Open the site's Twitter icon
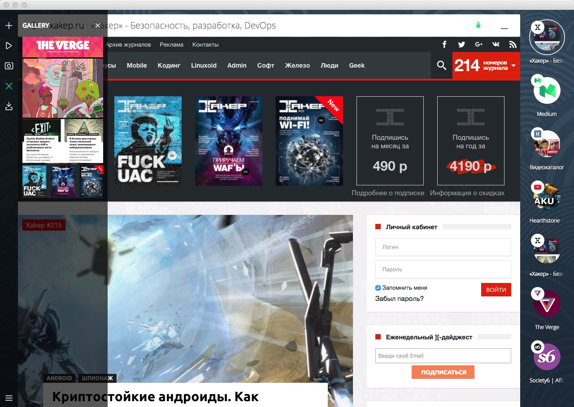 point(461,44)
